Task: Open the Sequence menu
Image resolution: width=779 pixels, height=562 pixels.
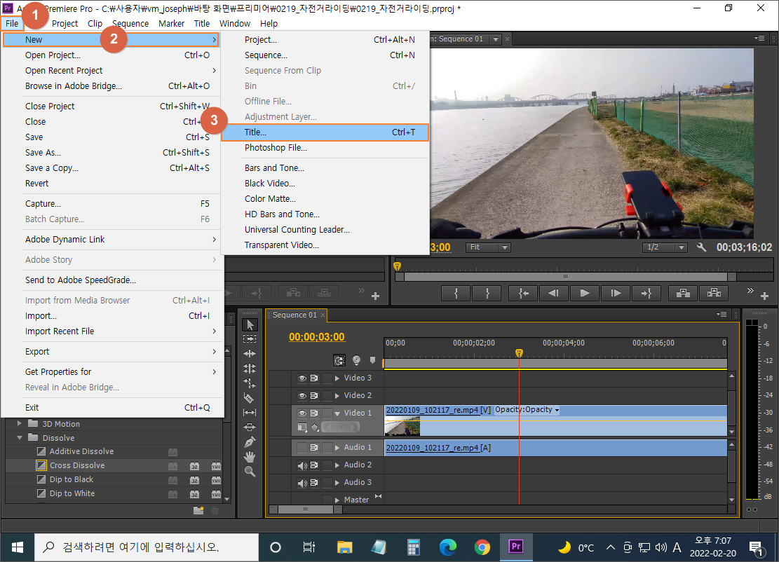Action: tap(130, 23)
